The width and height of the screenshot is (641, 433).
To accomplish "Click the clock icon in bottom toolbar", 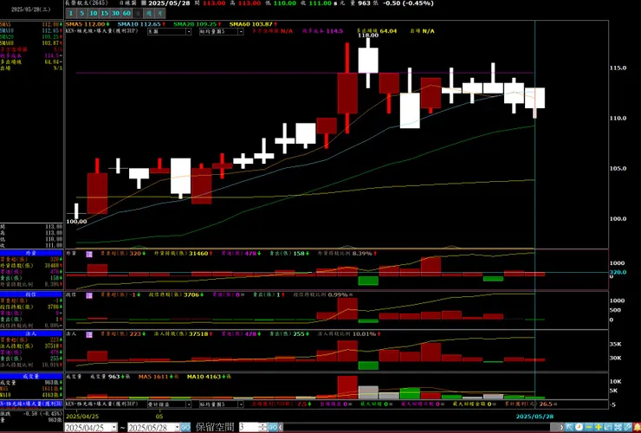I will point(579,427).
